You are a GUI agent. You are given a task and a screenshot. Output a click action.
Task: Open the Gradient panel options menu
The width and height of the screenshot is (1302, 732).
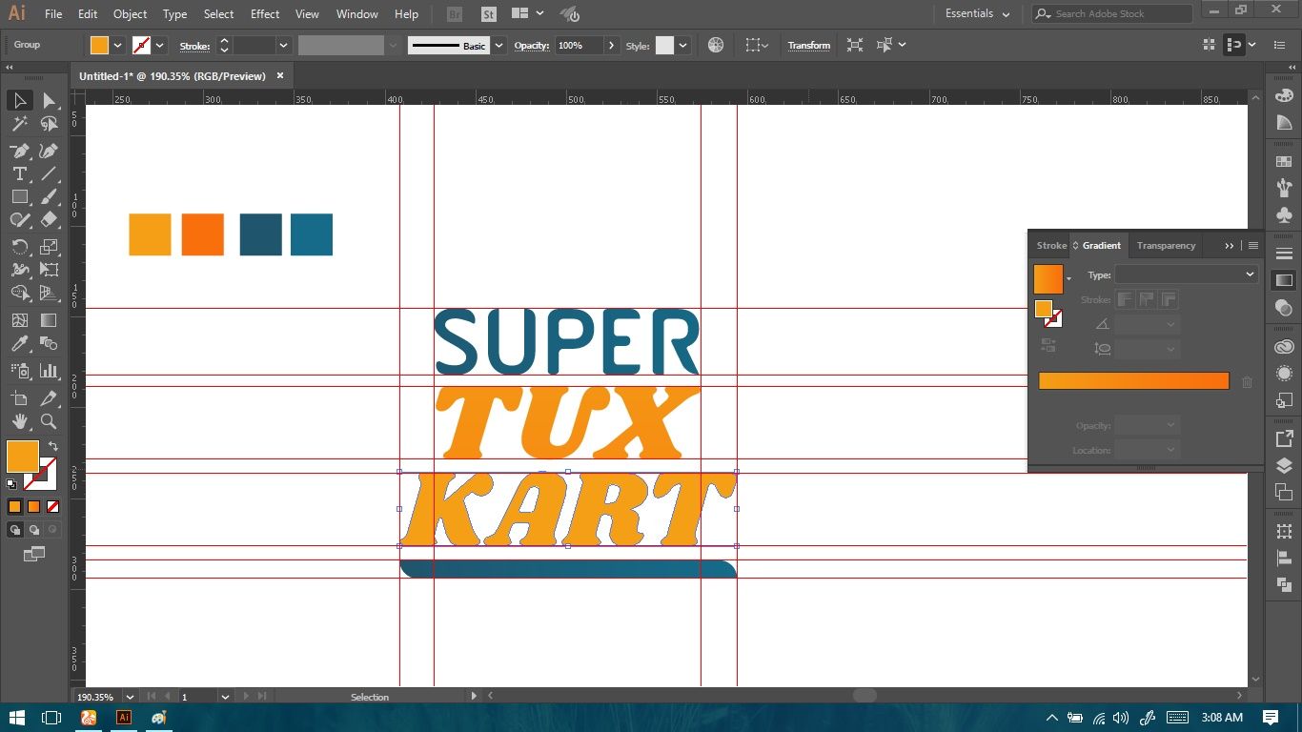pyautogui.click(x=1253, y=245)
